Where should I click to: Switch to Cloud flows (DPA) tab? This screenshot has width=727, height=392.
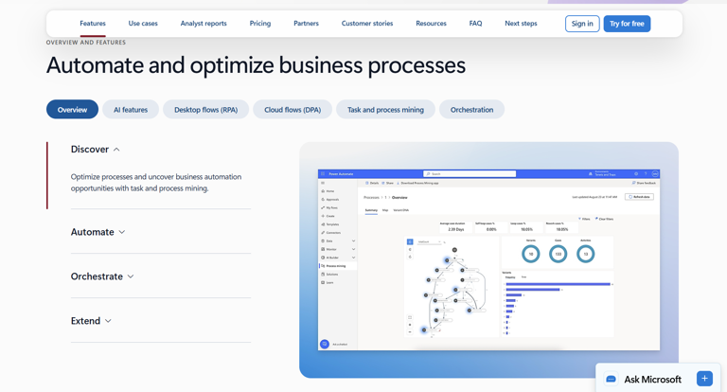293,110
